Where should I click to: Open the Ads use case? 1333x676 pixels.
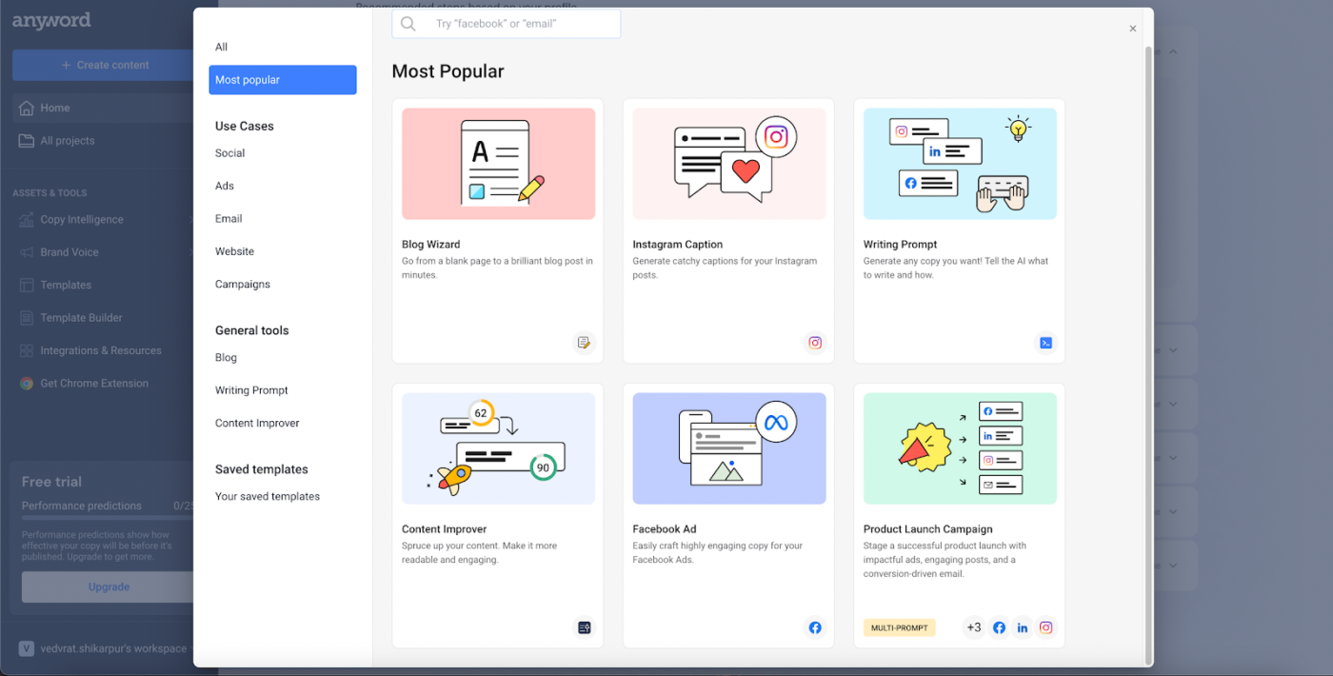[225, 186]
